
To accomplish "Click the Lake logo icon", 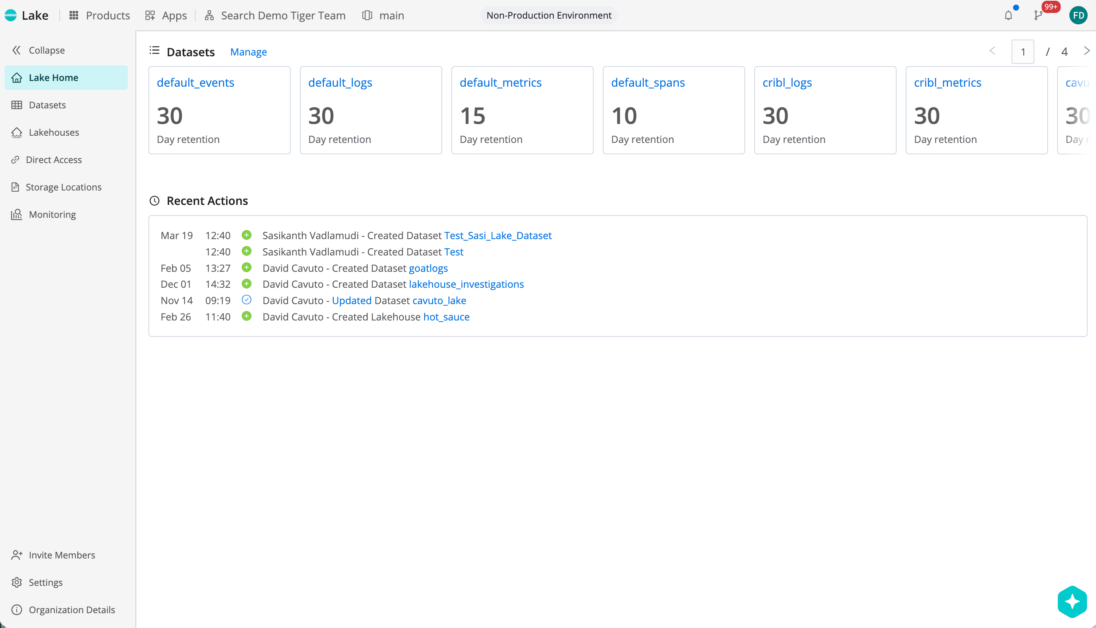I will point(10,16).
